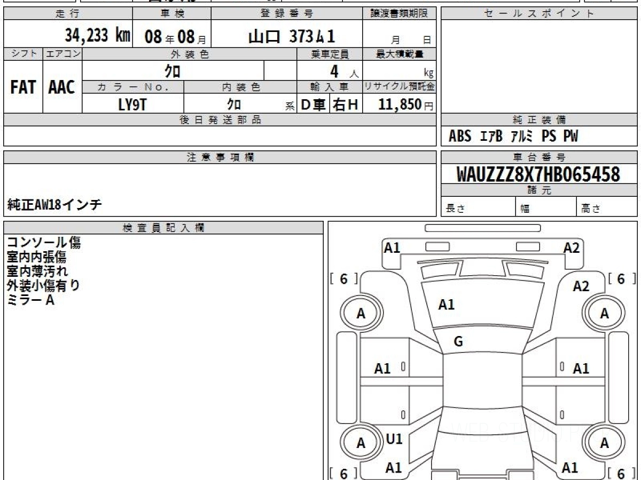Click the lower-right wheel circle marked A

tap(604, 443)
